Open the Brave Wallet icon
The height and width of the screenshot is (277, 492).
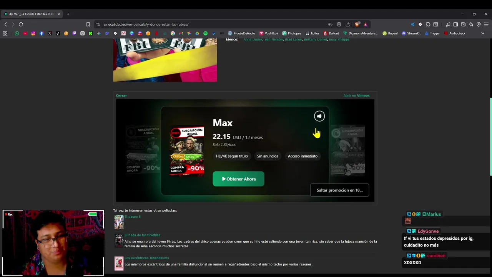(x=463, y=24)
